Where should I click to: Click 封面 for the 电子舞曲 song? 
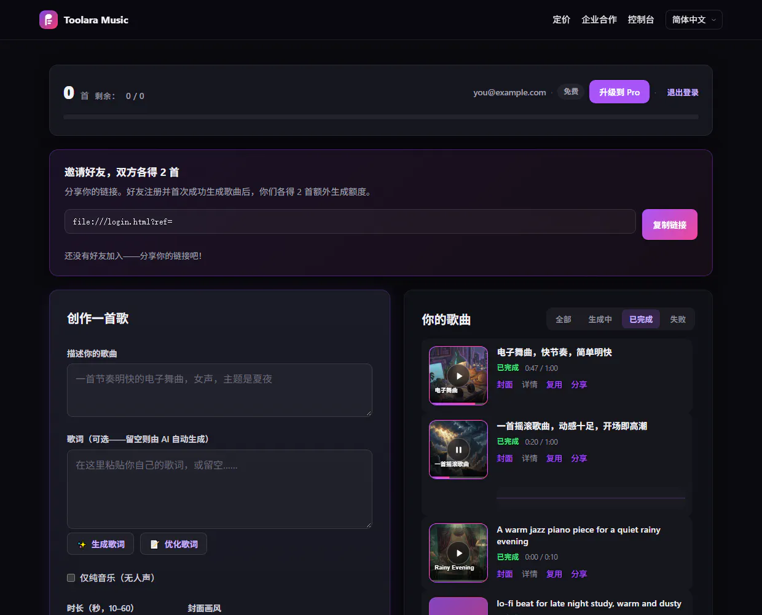(505, 384)
